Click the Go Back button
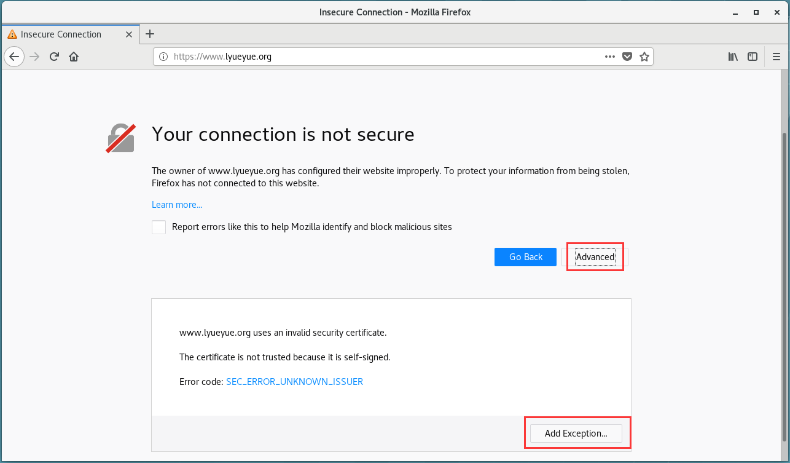The image size is (790, 463). pyautogui.click(x=525, y=257)
